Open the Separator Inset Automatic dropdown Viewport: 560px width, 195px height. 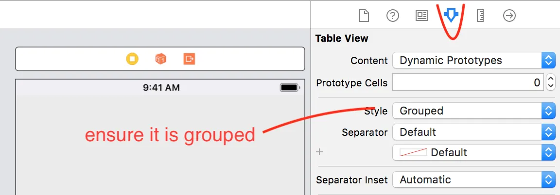pos(473,180)
